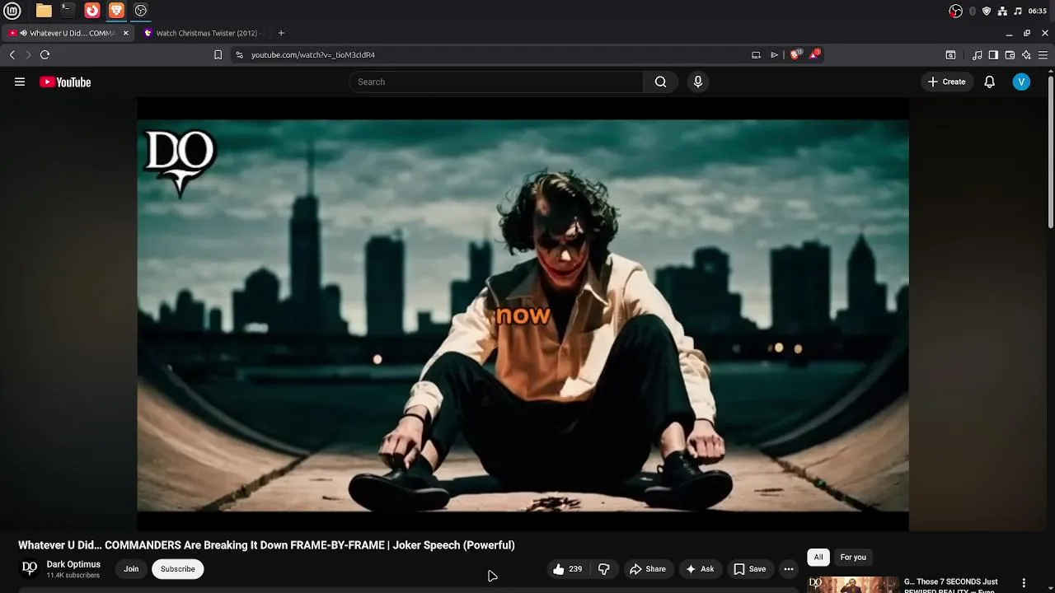
Task: Click the cast-to-screen icon in address bar
Action: (x=756, y=55)
